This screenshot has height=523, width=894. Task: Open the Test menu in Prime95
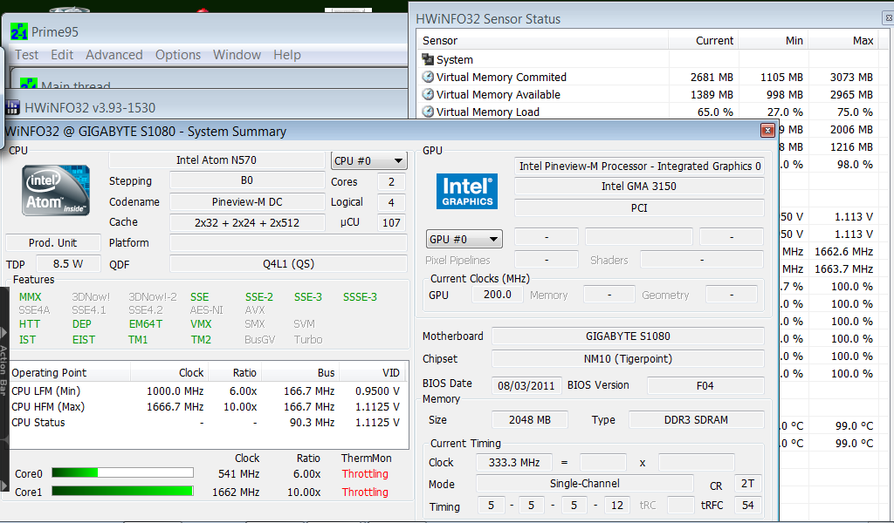tap(26, 55)
